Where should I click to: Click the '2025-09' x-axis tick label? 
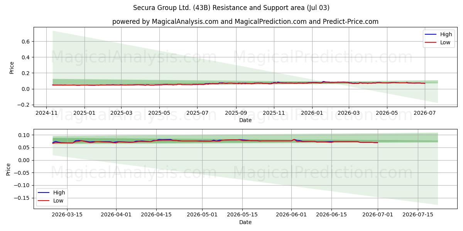(236, 114)
